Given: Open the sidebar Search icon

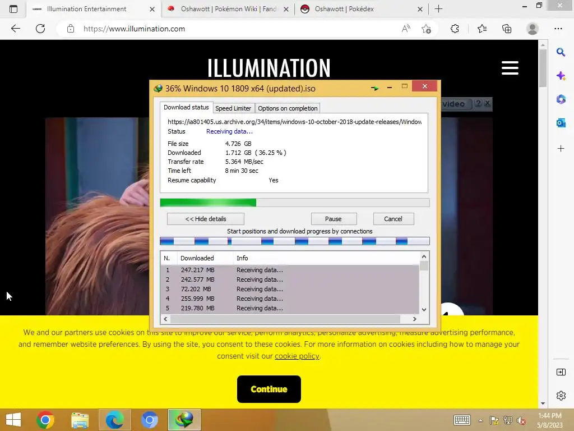Looking at the screenshot, I should [561, 52].
